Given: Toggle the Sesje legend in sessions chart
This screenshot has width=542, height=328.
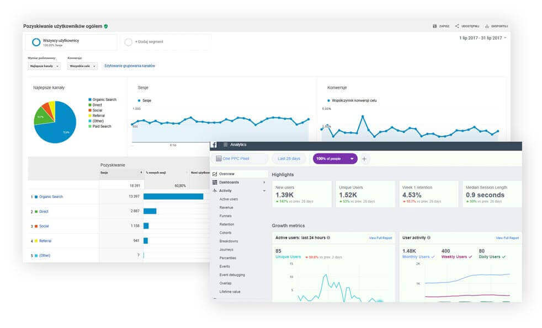Looking at the screenshot, I should [145, 100].
